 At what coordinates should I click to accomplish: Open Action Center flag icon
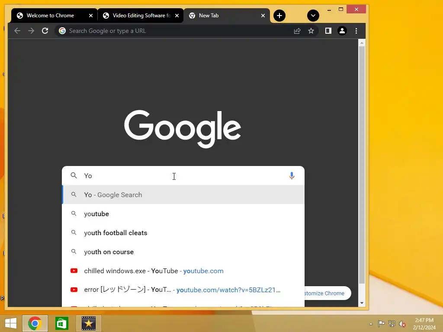381,324
